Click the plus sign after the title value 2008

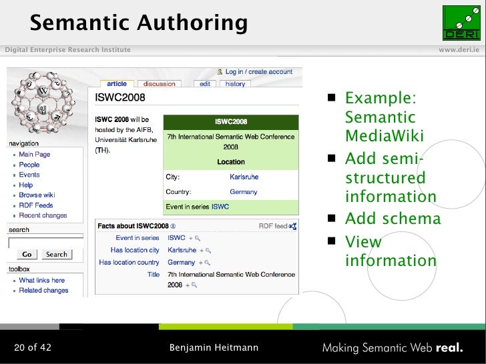[188, 285]
